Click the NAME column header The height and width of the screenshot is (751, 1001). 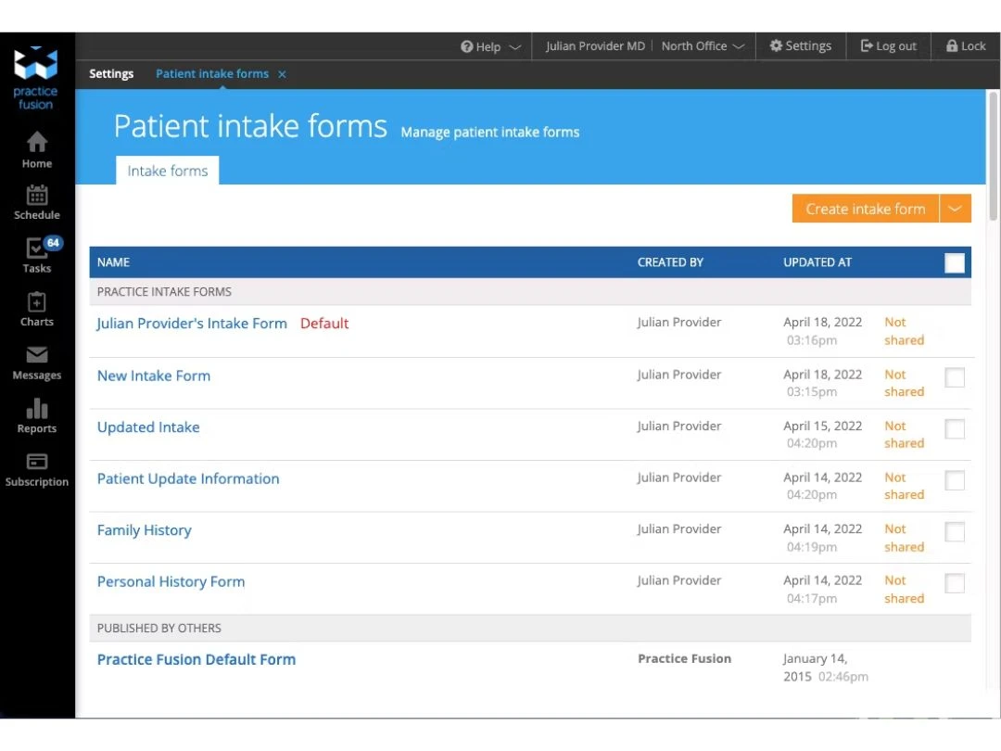pos(114,262)
